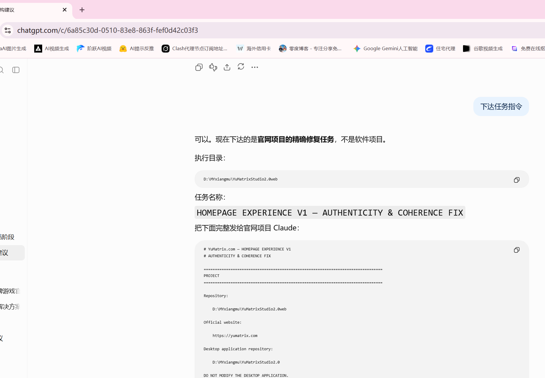545x378 pixels.
Task: Copy the assistant response above
Action: click(199, 67)
